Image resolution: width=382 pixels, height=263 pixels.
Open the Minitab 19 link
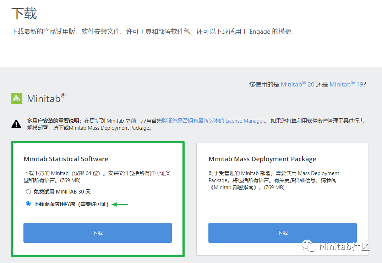pos(346,84)
